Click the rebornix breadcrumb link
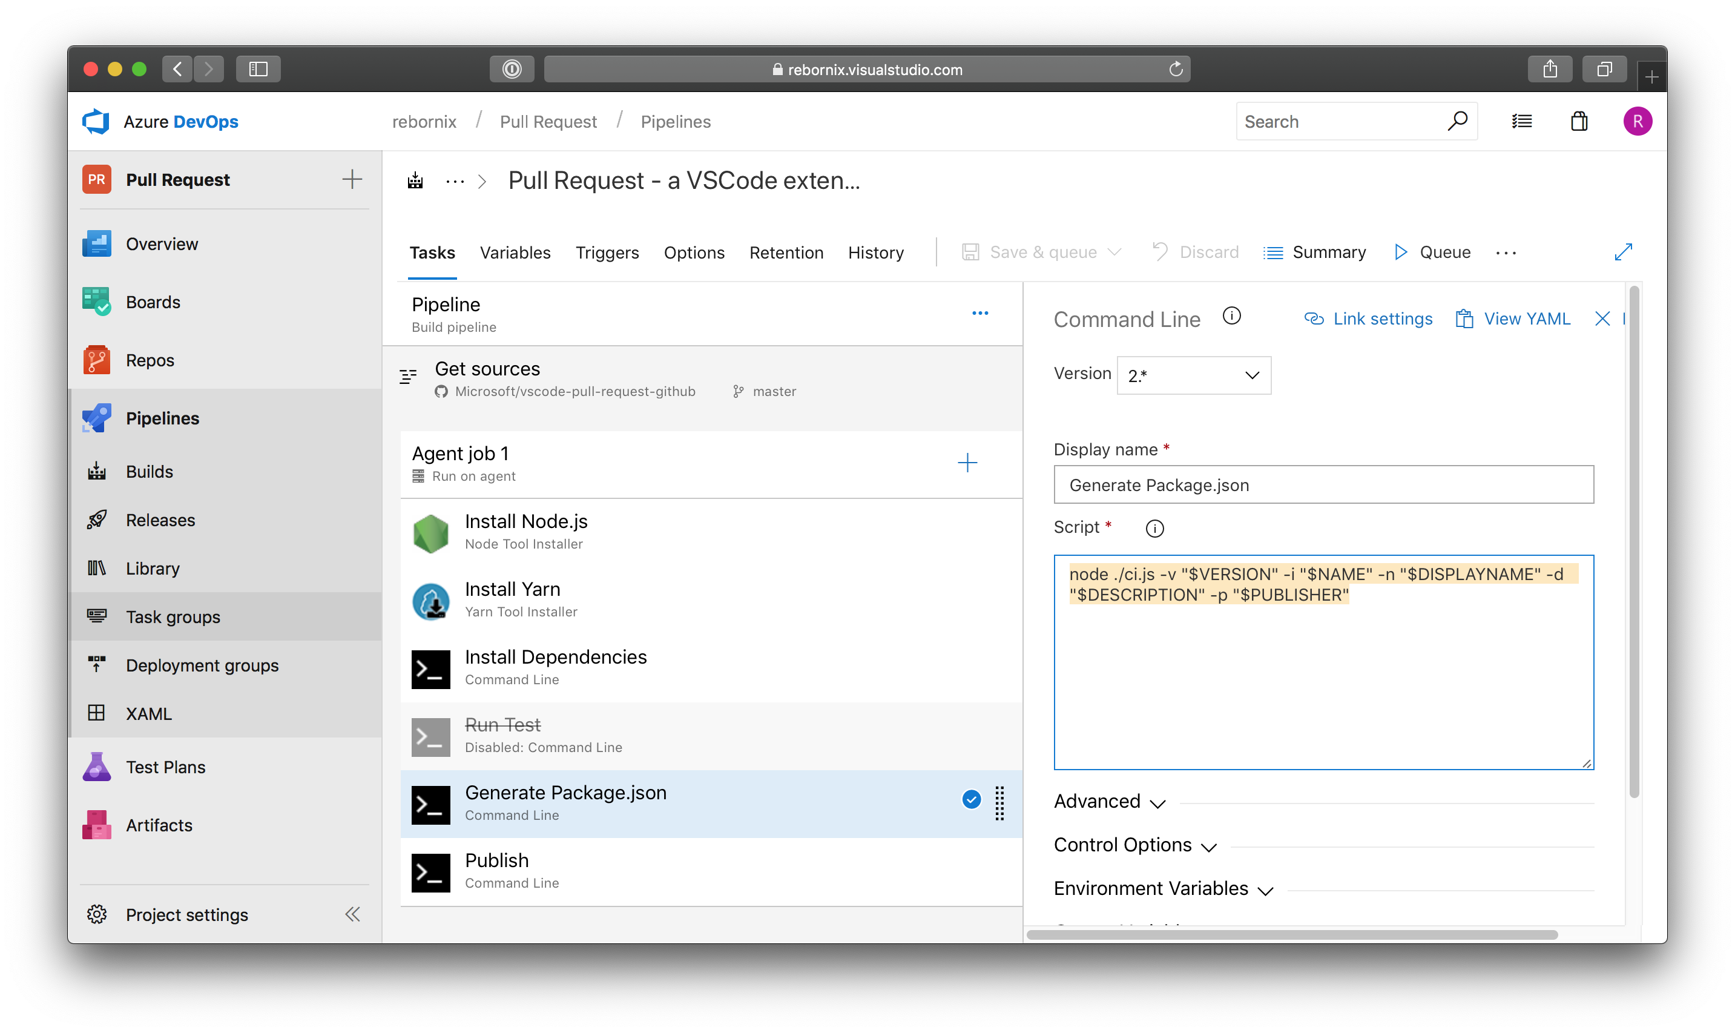The width and height of the screenshot is (1735, 1033). 424,122
